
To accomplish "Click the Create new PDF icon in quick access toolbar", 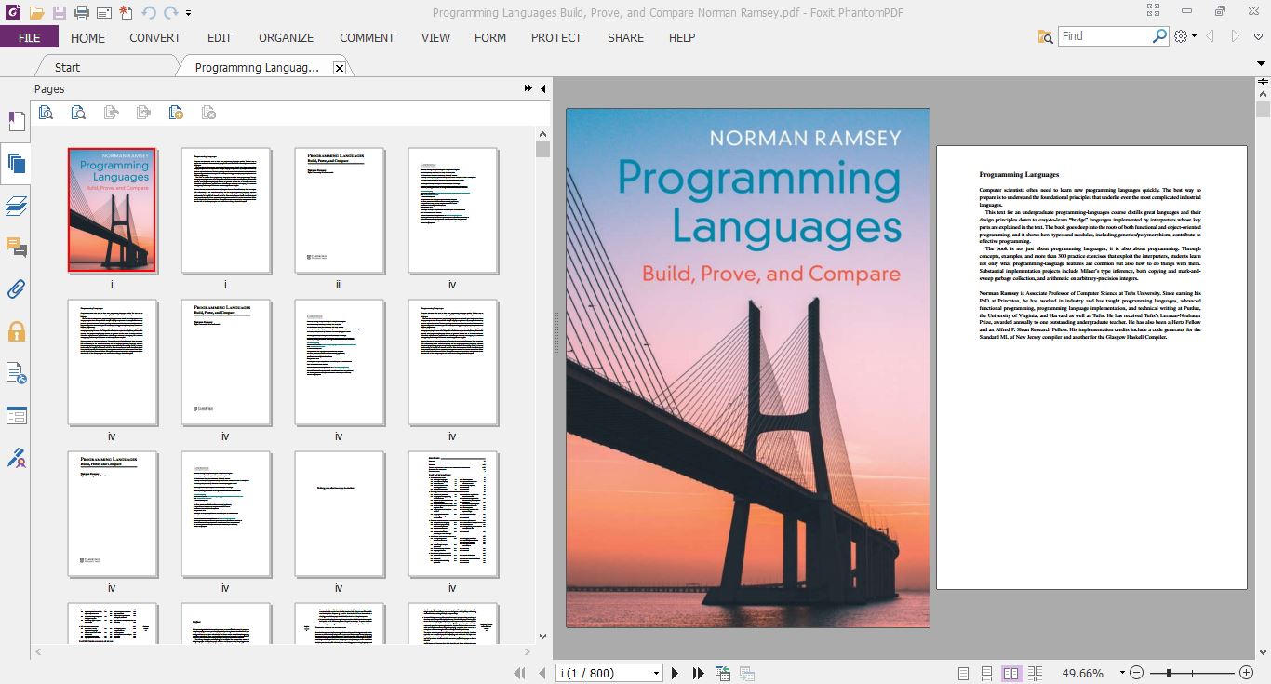I will point(126,12).
